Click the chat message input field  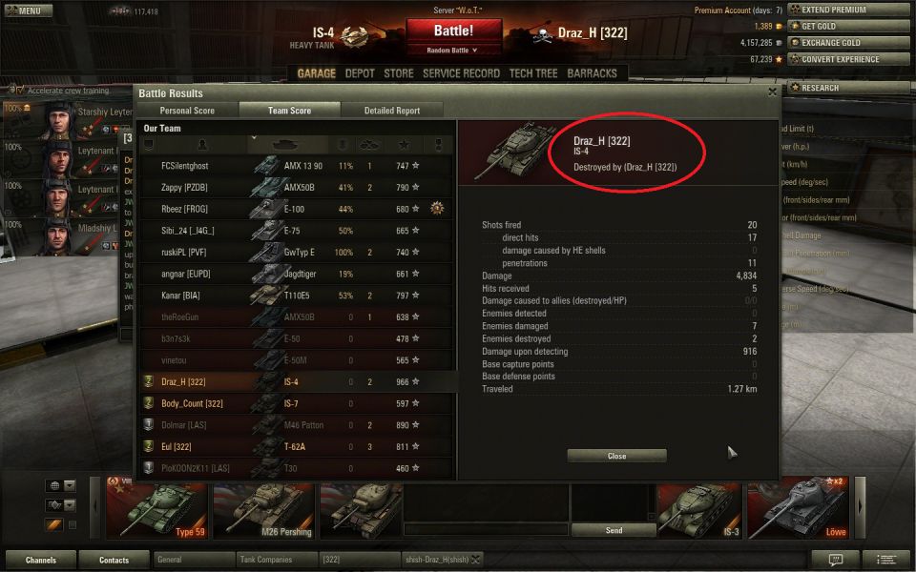[x=486, y=529]
